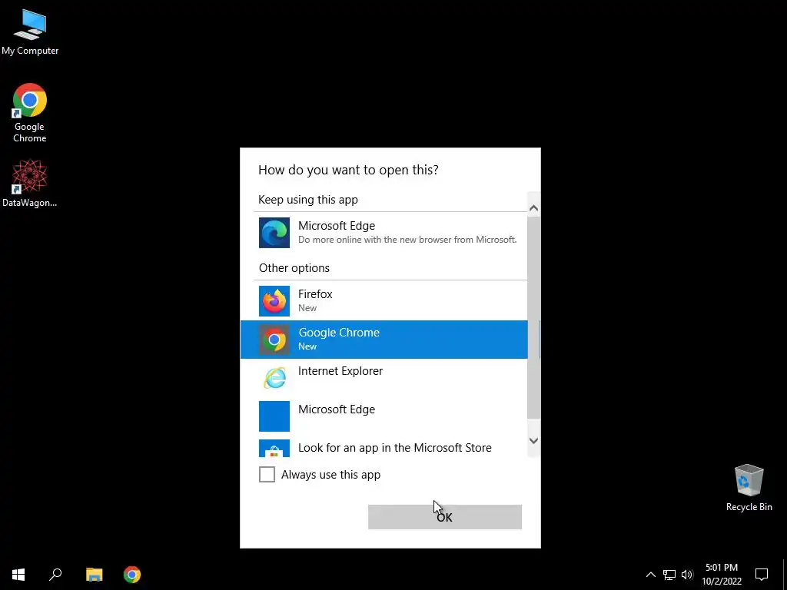Click the scroll down arrow in app list

point(533,440)
